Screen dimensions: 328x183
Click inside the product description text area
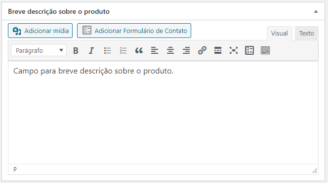(163, 112)
